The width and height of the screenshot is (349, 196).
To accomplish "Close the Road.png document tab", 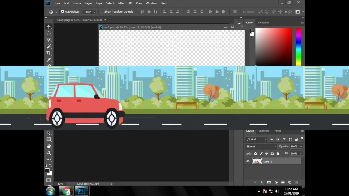I will [105, 20].
